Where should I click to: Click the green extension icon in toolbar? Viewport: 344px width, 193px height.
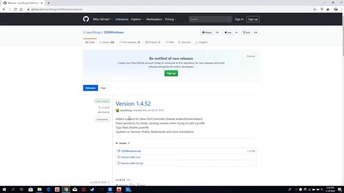point(328,10)
